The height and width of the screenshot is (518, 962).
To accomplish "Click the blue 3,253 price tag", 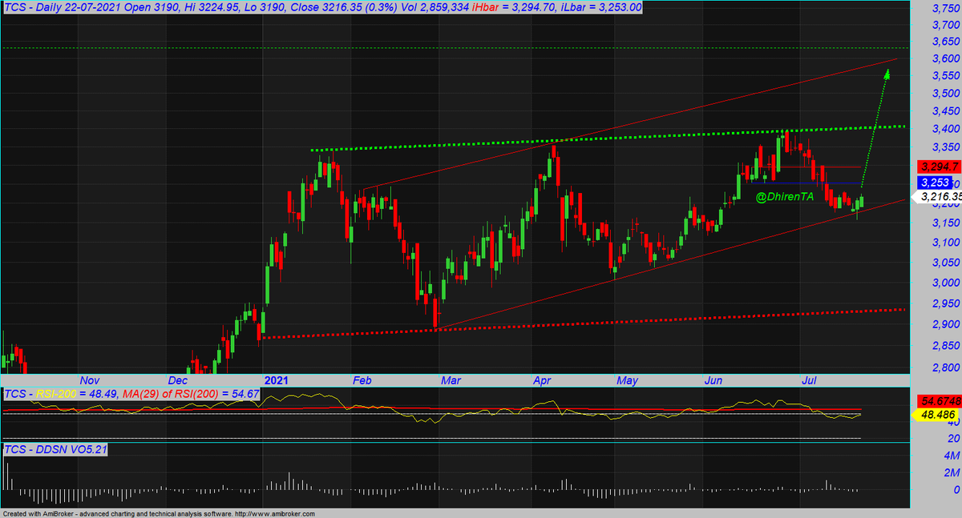I will point(935,183).
